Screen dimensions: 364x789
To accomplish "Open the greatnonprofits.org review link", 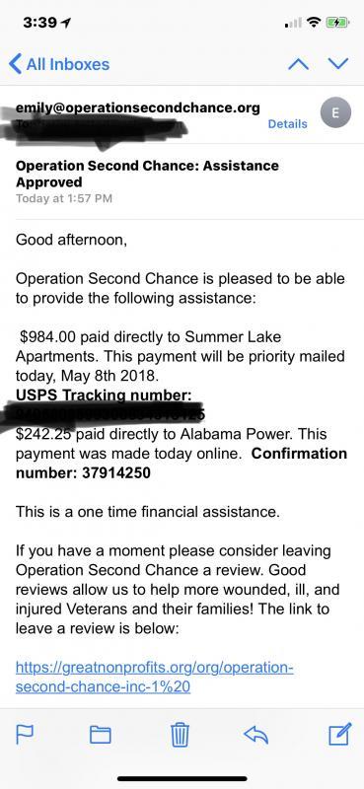I will [154, 678].
